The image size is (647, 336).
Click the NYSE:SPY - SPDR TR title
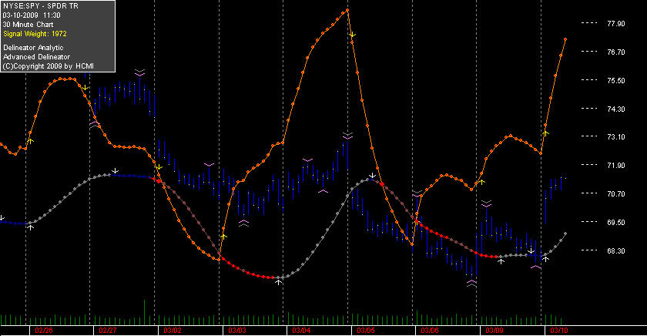[40, 6]
